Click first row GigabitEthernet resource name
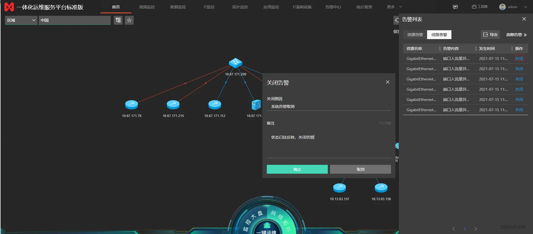The width and height of the screenshot is (533, 234). 421,59
